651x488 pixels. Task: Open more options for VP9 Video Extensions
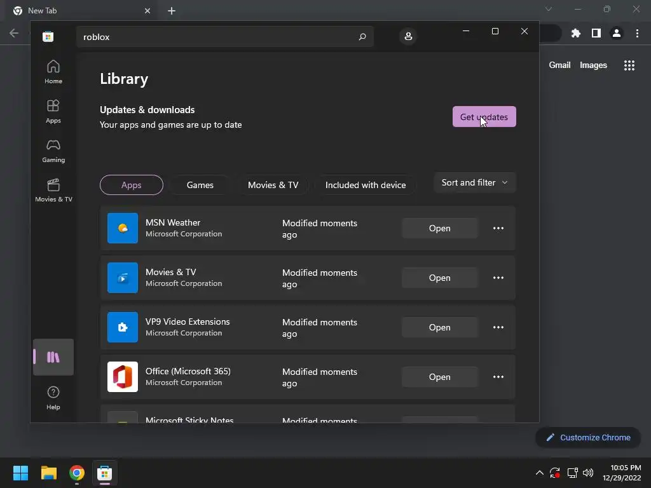click(x=498, y=327)
